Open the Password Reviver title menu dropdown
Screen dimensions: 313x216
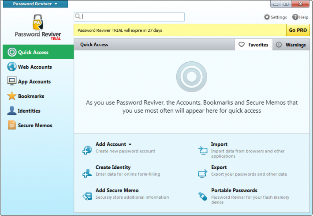click(35, 4)
